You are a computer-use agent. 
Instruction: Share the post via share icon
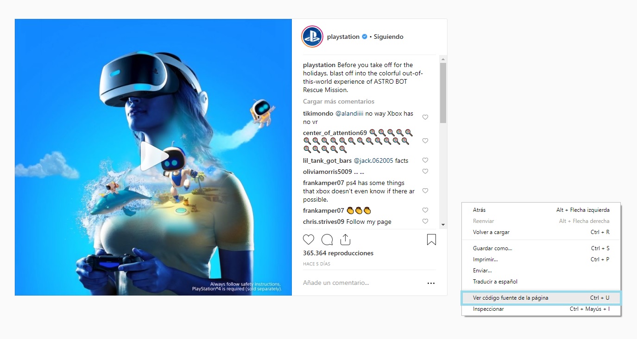(x=345, y=240)
